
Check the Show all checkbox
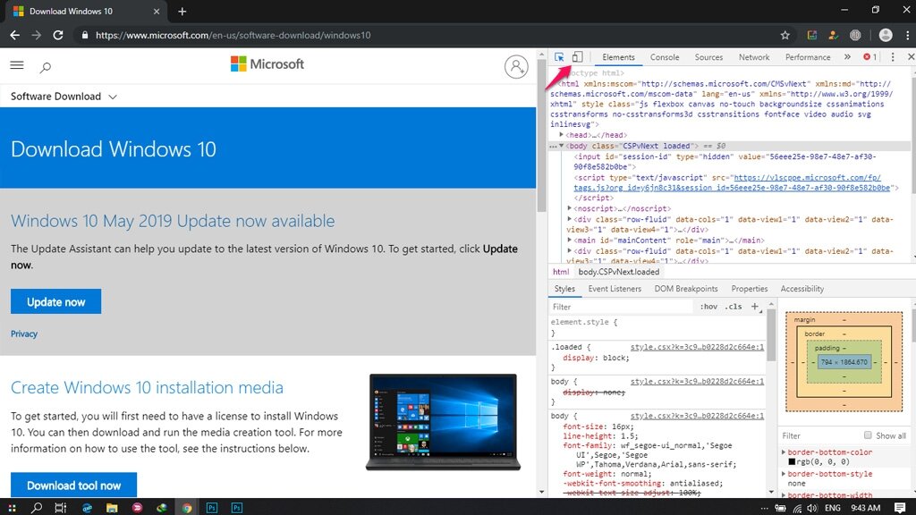[x=868, y=435]
